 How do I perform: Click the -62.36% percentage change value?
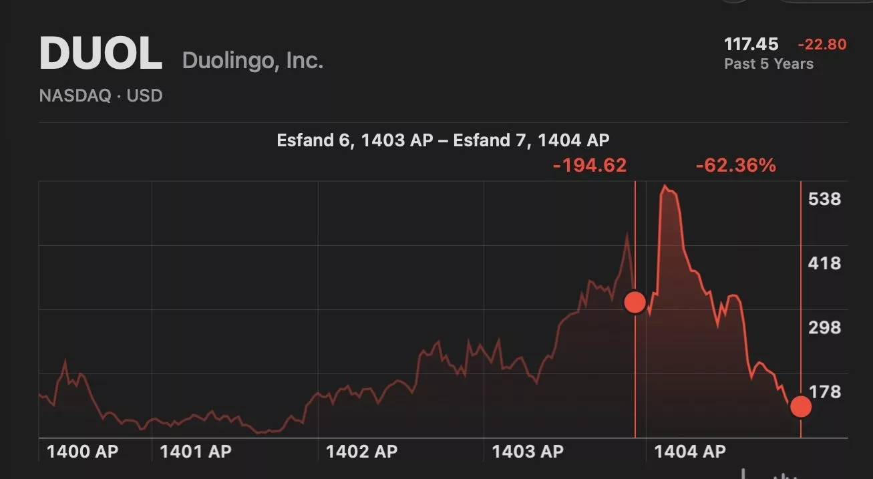(x=735, y=165)
